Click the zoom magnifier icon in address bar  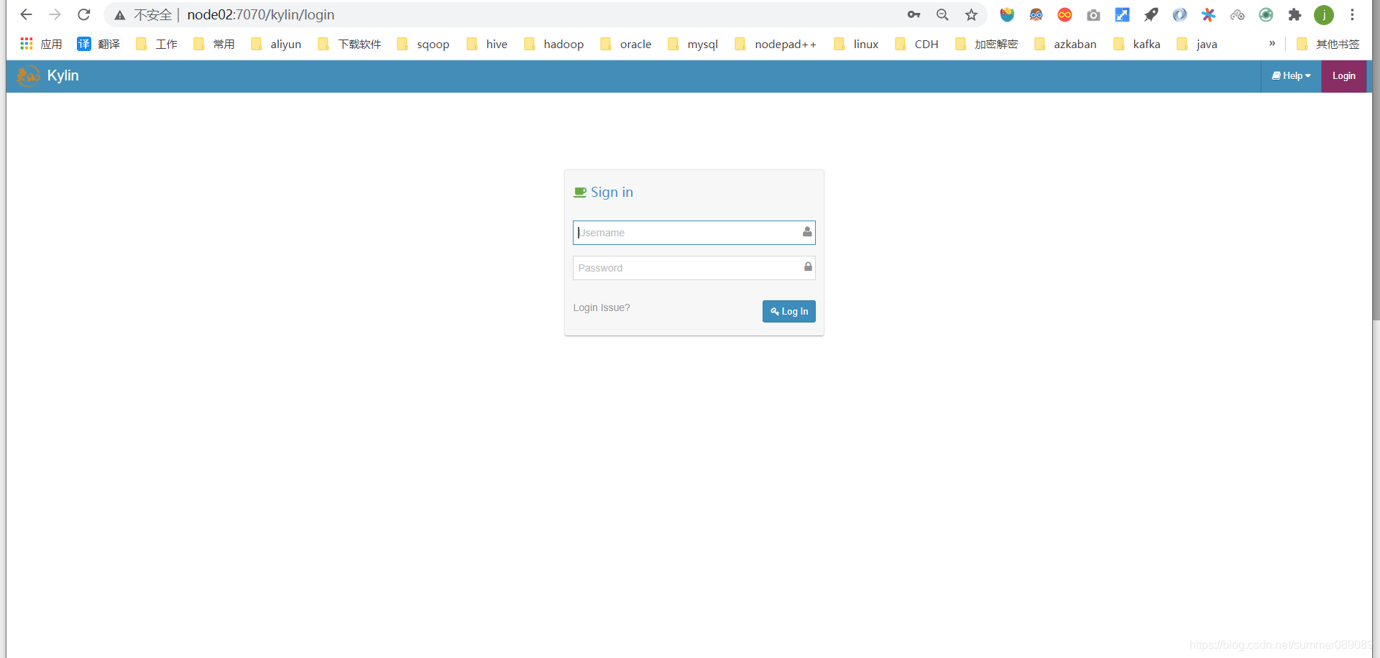pos(942,14)
